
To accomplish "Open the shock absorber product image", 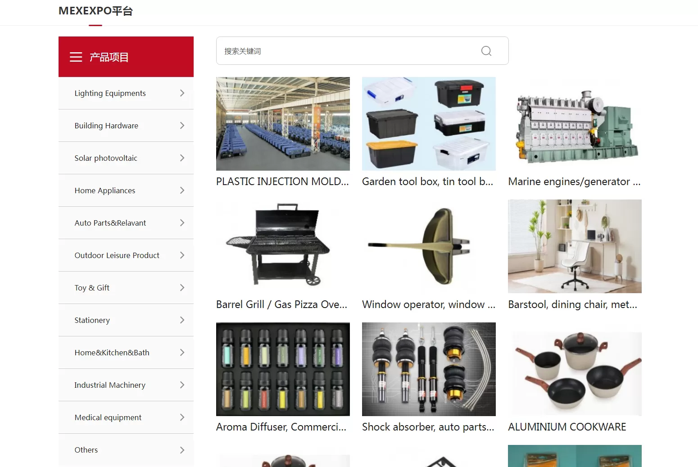I will (x=429, y=369).
